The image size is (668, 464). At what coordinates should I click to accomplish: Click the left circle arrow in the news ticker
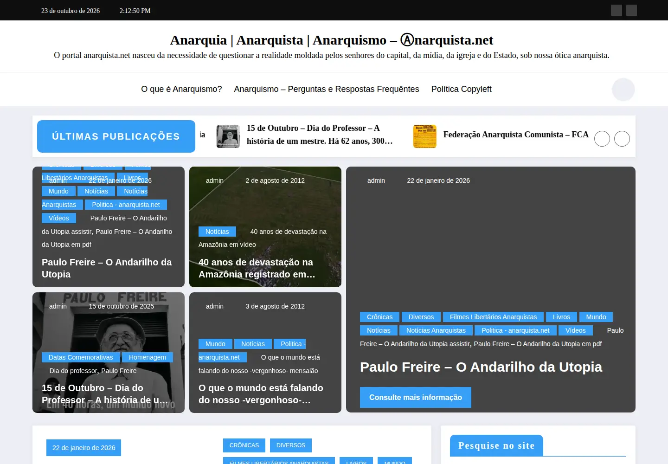tap(602, 139)
